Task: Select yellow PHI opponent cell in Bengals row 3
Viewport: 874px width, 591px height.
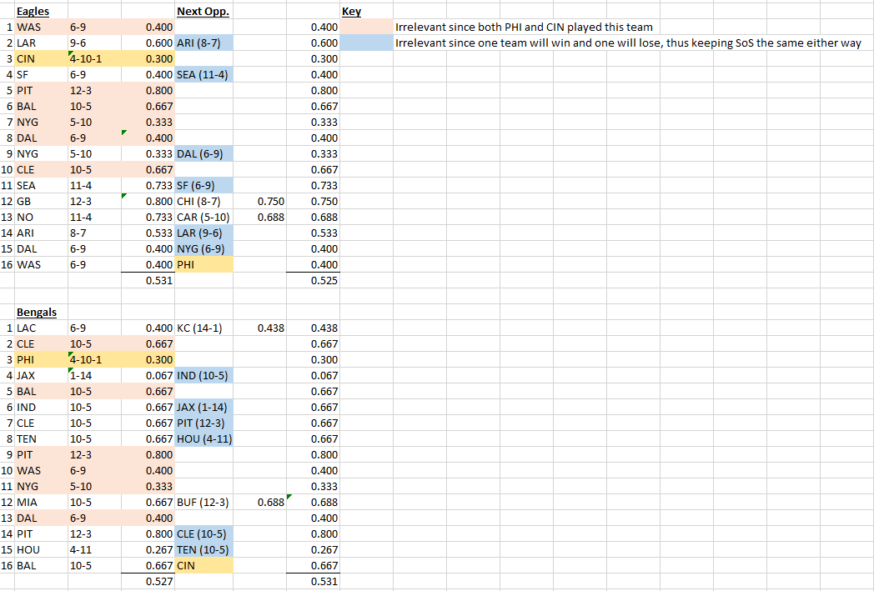Action: coord(41,360)
